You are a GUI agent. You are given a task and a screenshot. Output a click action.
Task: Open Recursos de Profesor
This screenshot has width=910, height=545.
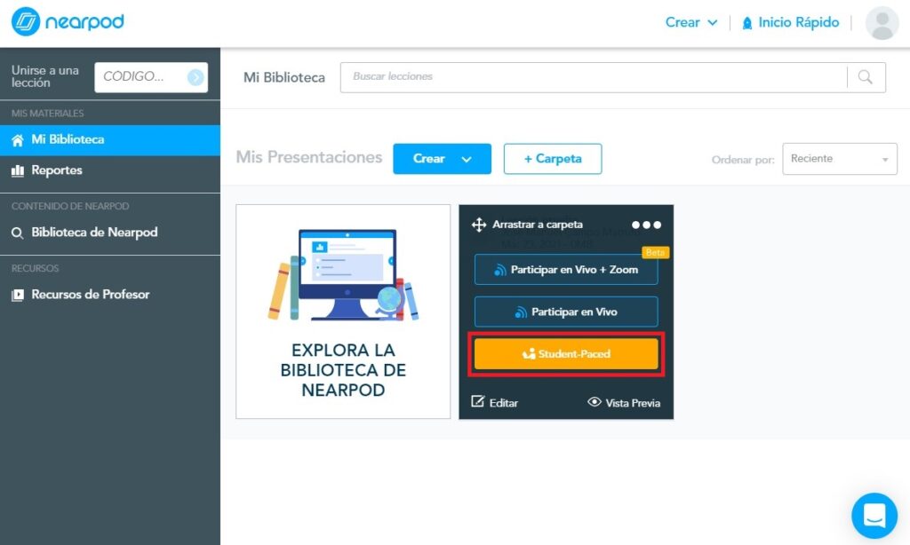click(x=91, y=295)
